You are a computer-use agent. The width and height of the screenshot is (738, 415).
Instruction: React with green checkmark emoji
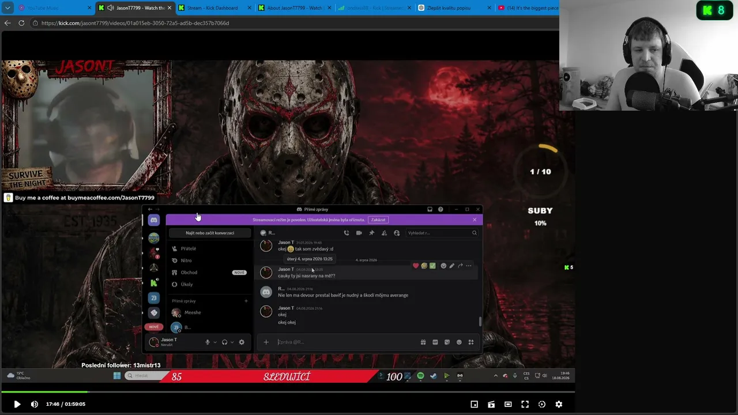click(x=432, y=266)
